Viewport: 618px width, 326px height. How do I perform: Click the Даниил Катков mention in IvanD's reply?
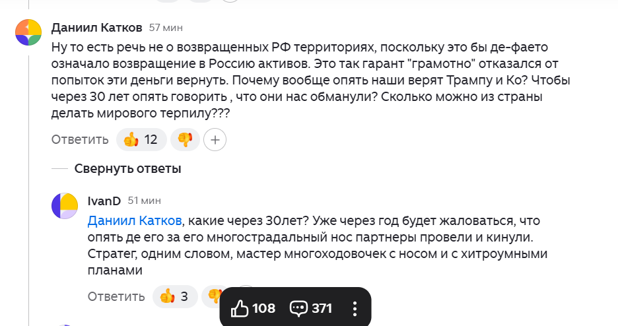[134, 219]
